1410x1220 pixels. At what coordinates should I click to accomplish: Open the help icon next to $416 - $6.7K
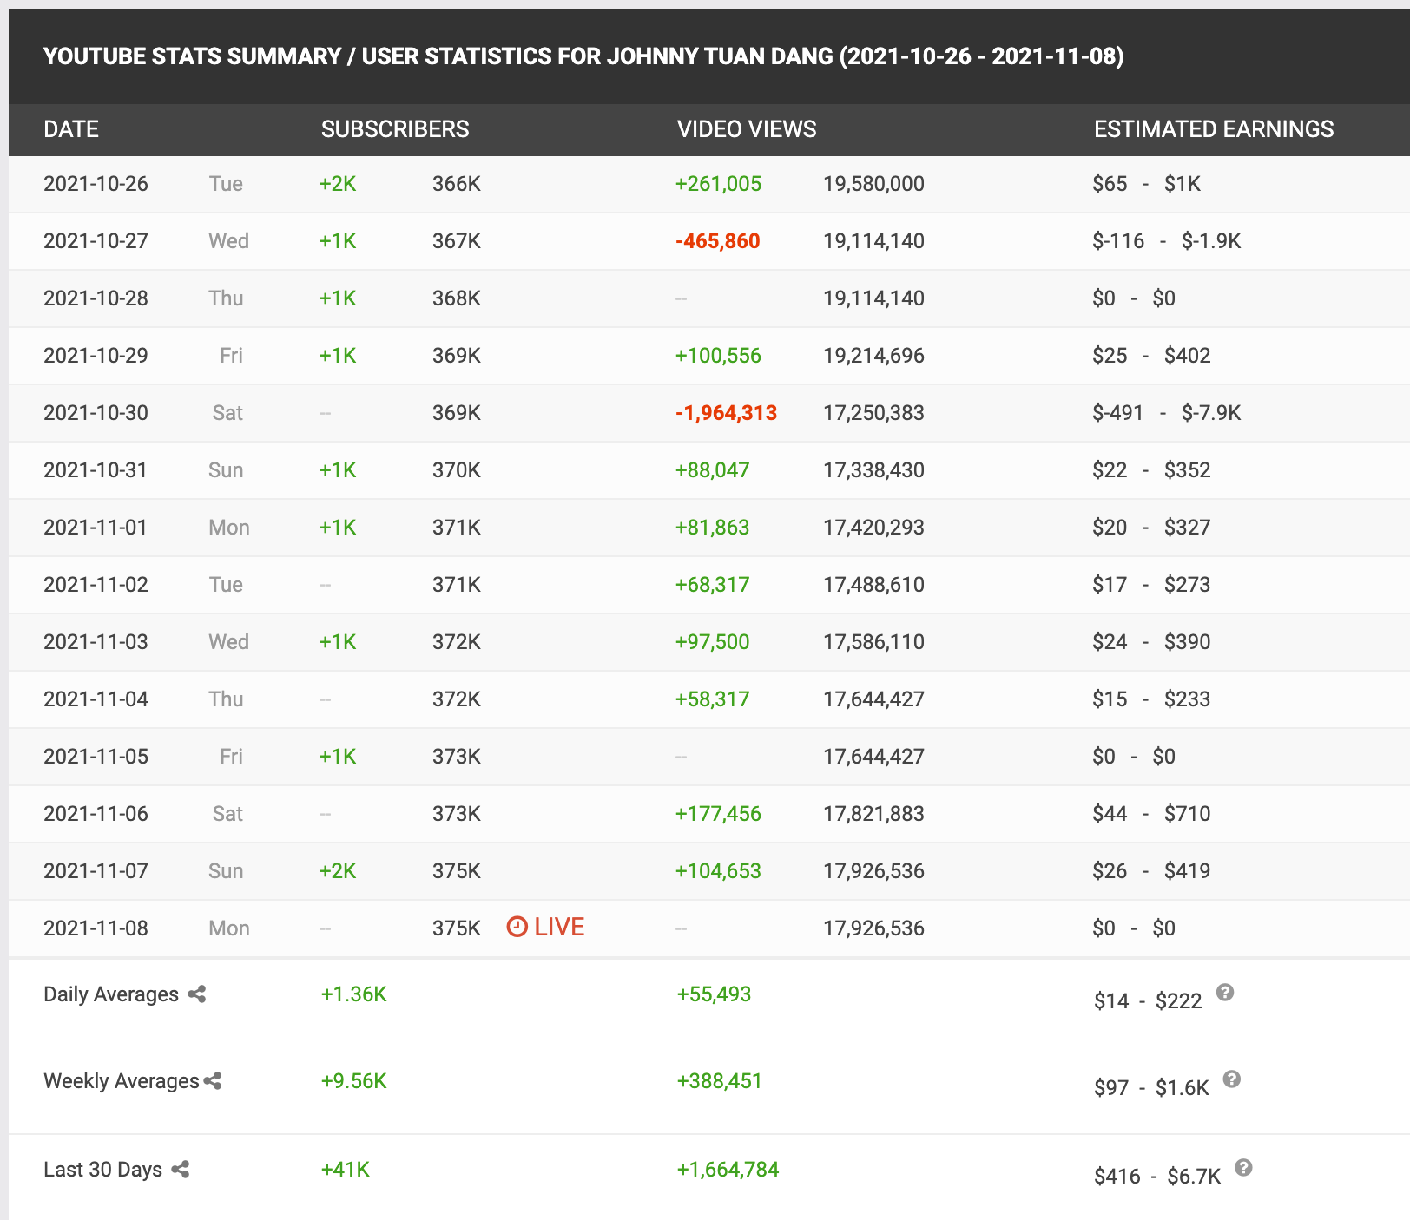(1243, 1168)
